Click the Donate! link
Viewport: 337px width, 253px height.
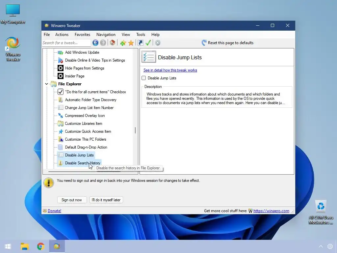[x=54, y=211]
